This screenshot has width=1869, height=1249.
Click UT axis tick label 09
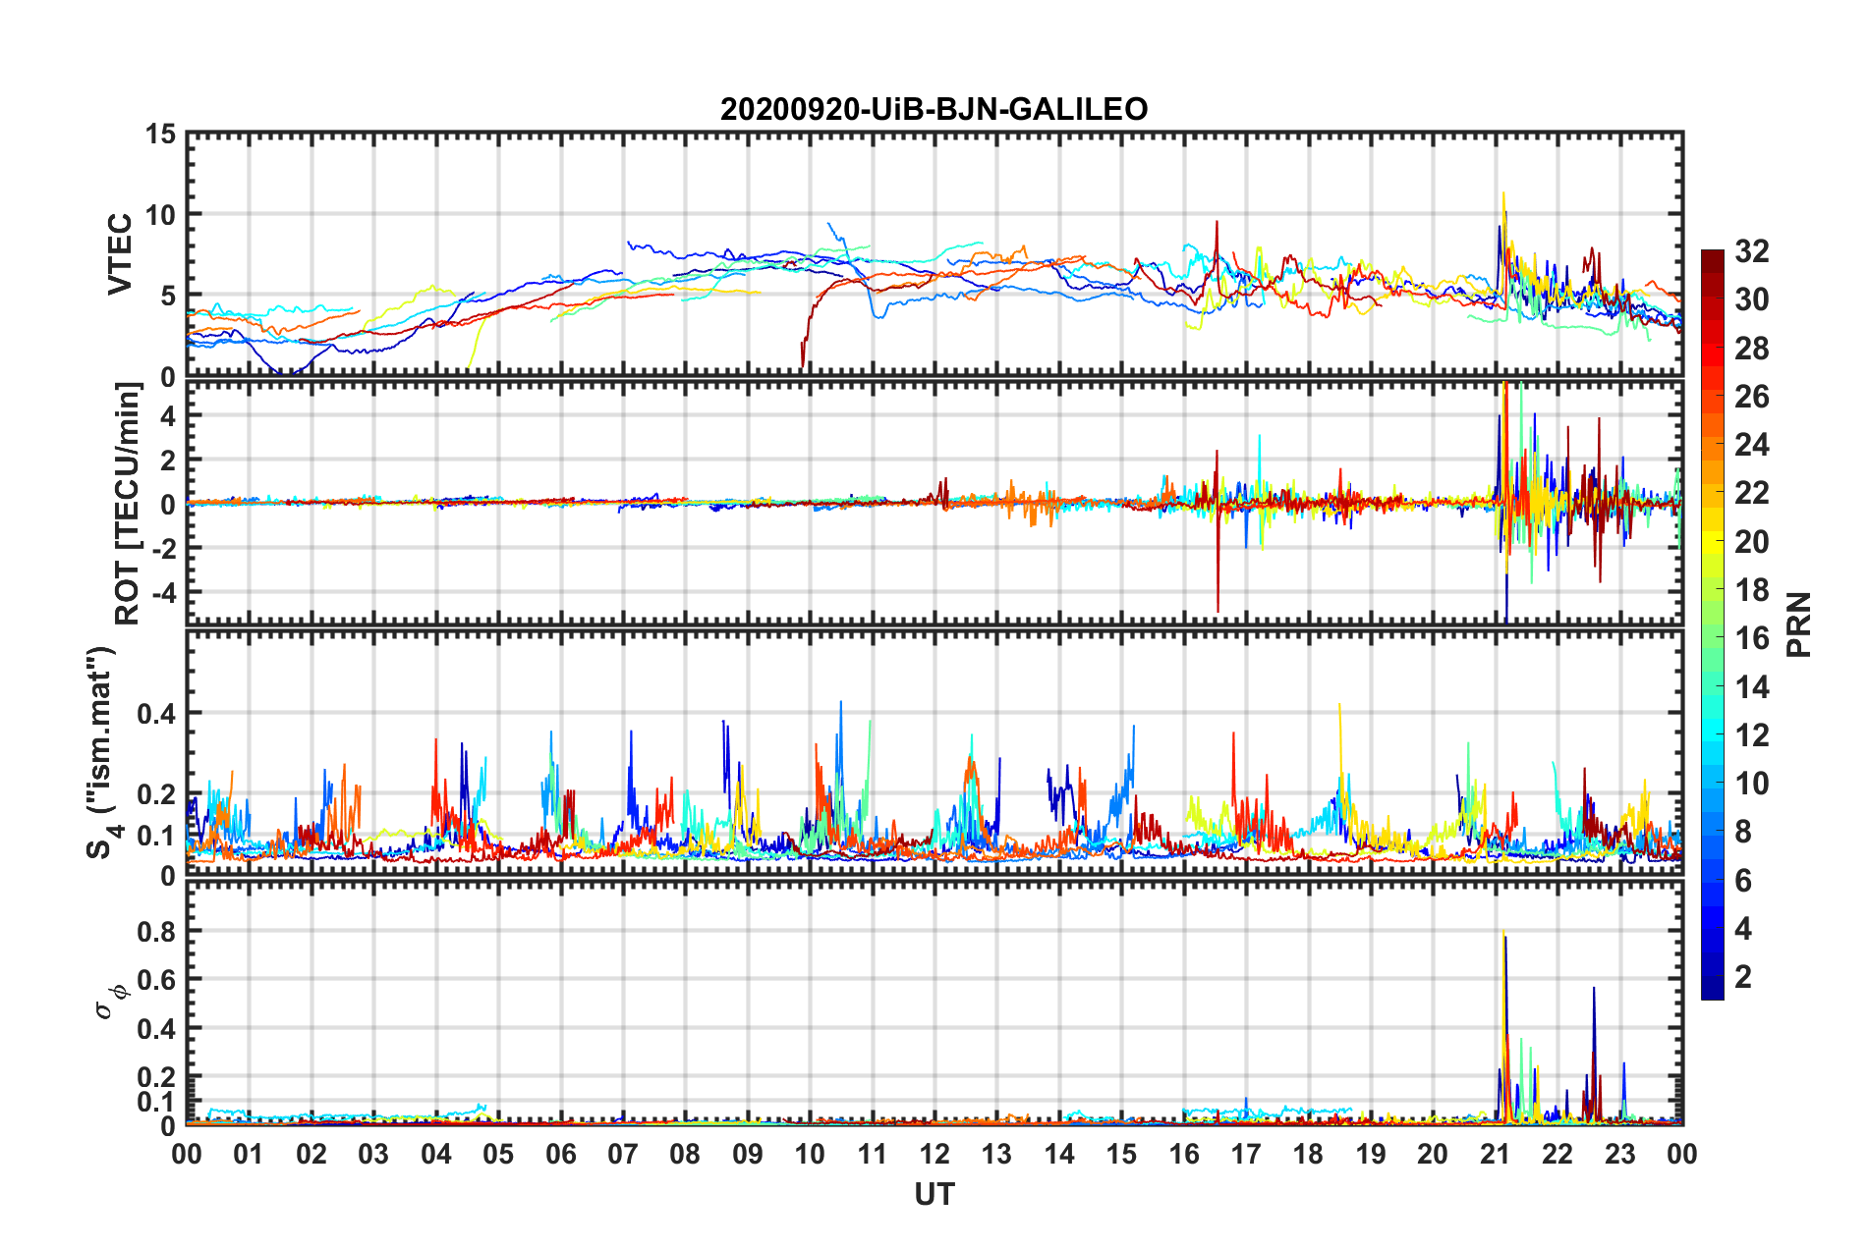coord(748,1154)
